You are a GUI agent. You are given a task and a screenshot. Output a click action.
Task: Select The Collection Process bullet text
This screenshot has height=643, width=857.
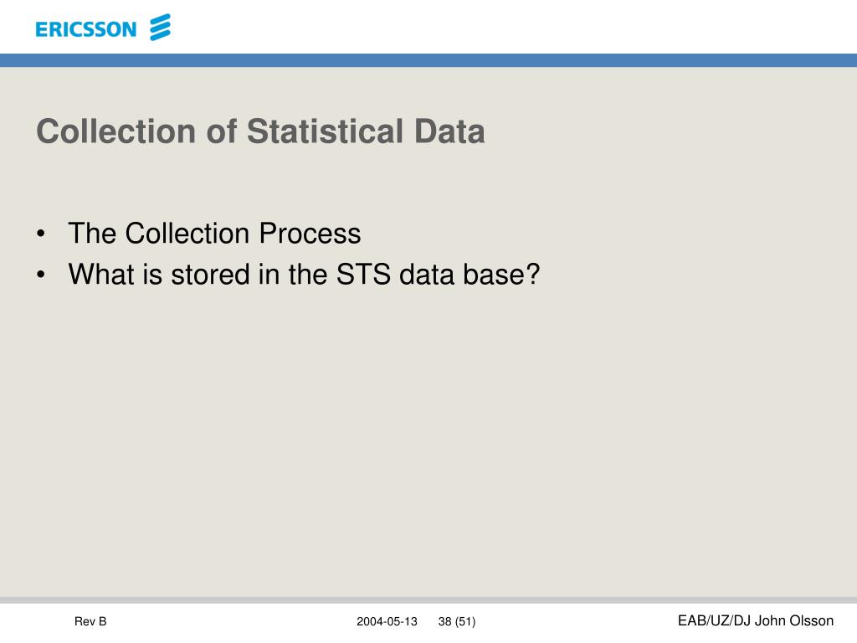tap(214, 234)
